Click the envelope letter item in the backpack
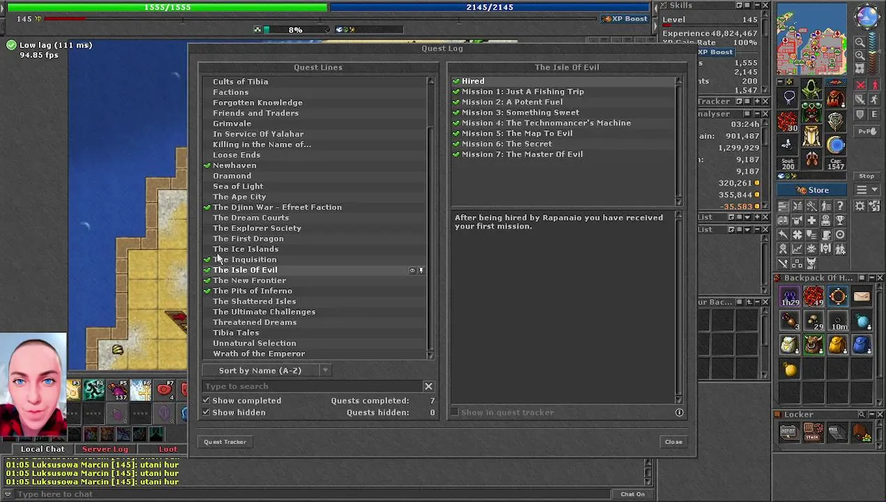The width and height of the screenshot is (886, 502). point(862,297)
